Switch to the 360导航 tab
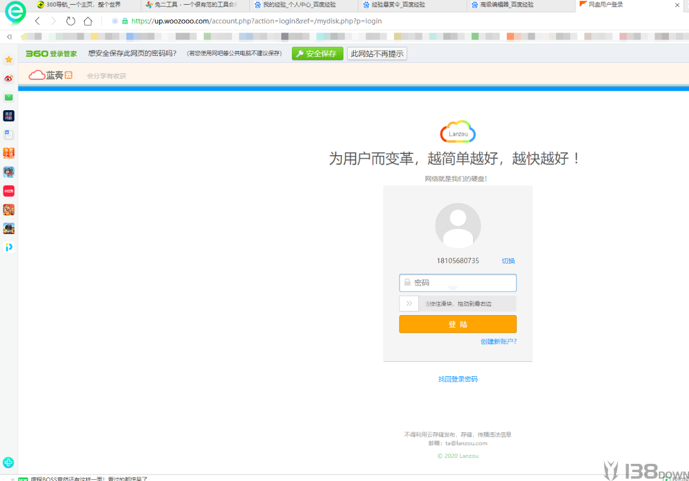The height and width of the screenshot is (481, 689). [84, 5]
